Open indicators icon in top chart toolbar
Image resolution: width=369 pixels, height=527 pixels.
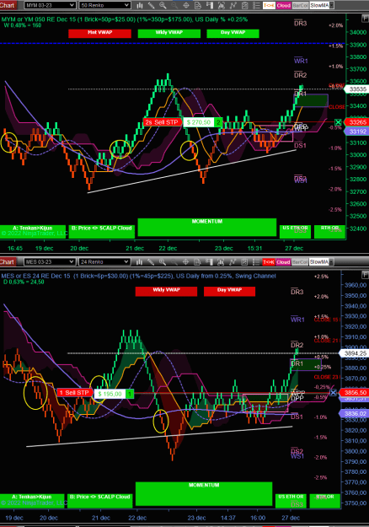233,5
